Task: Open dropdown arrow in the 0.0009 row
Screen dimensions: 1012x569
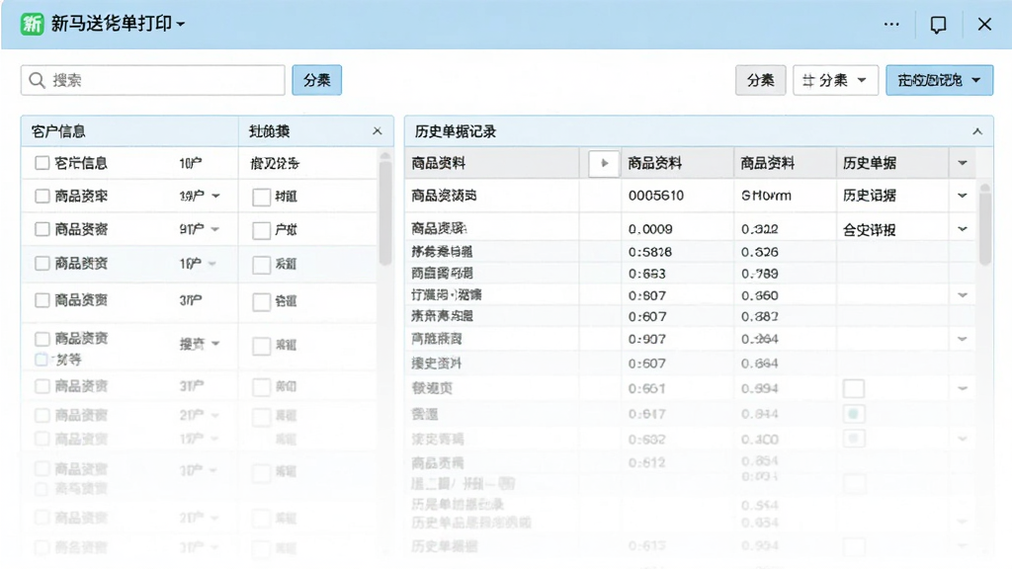Action: point(963,229)
